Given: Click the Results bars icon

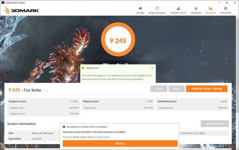Looking at the screenshot, I should pyautogui.click(x=211, y=8).
